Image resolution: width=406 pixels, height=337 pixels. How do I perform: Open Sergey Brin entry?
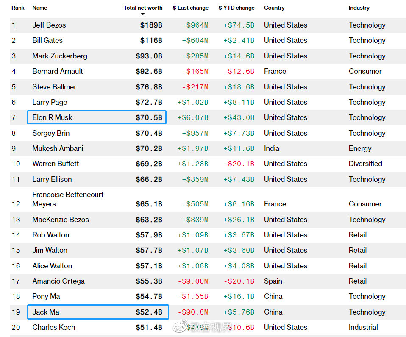pos(51,133)
